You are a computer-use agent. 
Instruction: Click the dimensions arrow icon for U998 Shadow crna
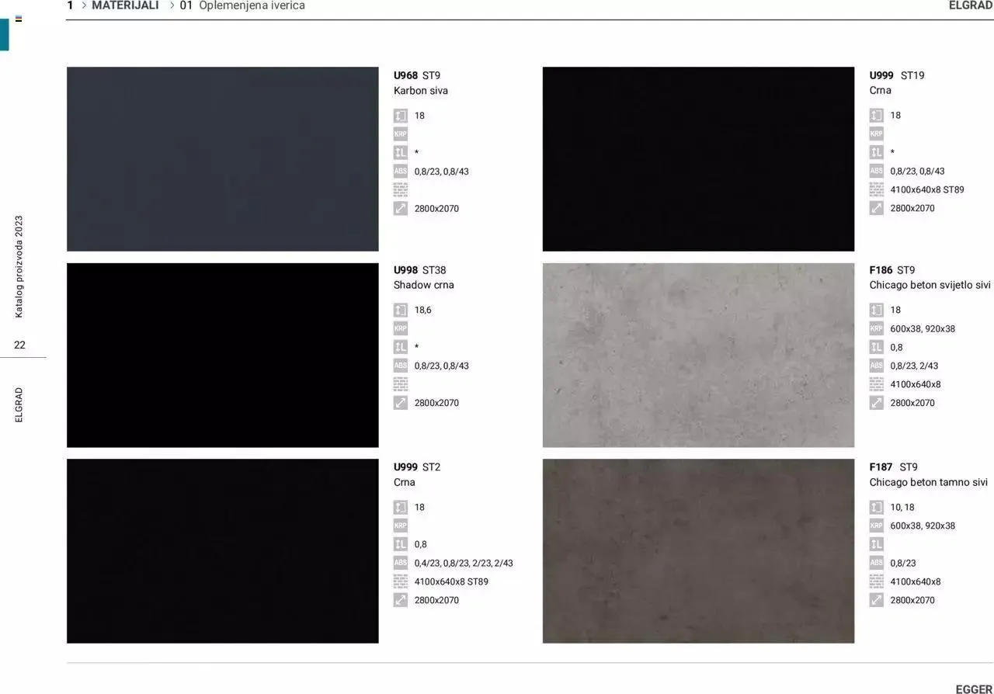pos(400,403)
